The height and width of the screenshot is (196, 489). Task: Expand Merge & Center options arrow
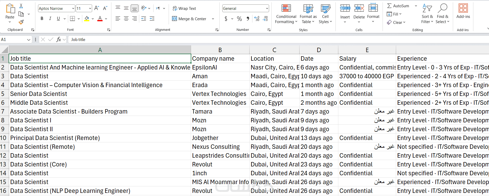(213, 19)
